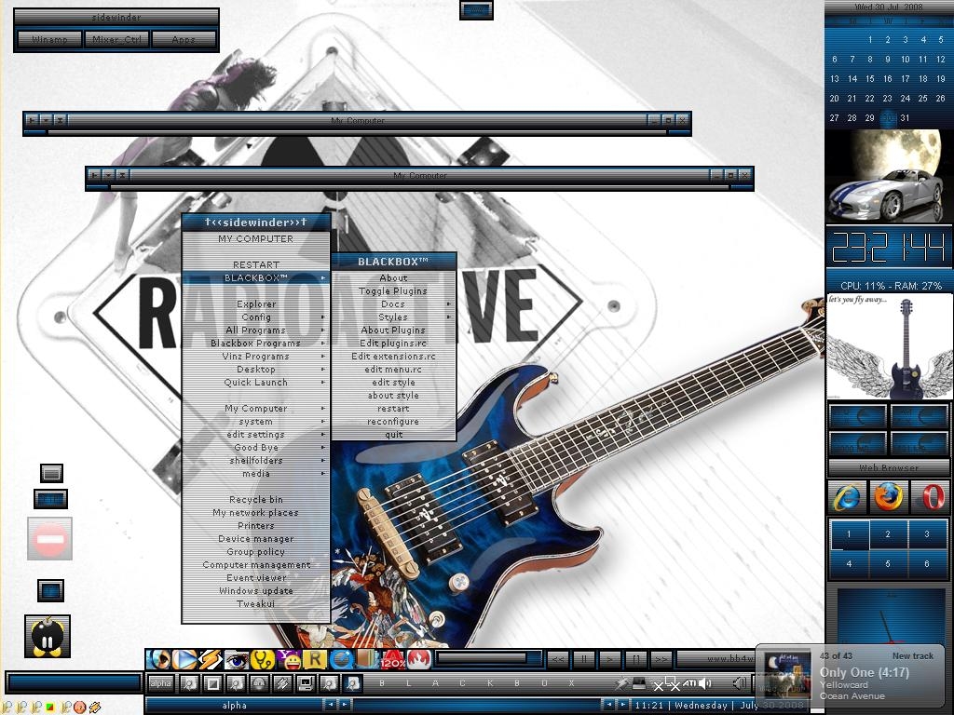
Task: Click the speaker volume tray icon
Action: [705, 684]
